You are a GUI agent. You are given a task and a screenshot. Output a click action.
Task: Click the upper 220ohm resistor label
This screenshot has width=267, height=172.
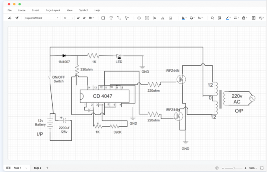(x=154, y=91)
